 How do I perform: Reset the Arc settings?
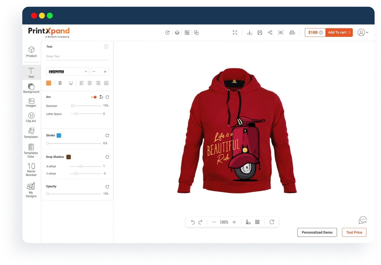click(107, 97)
